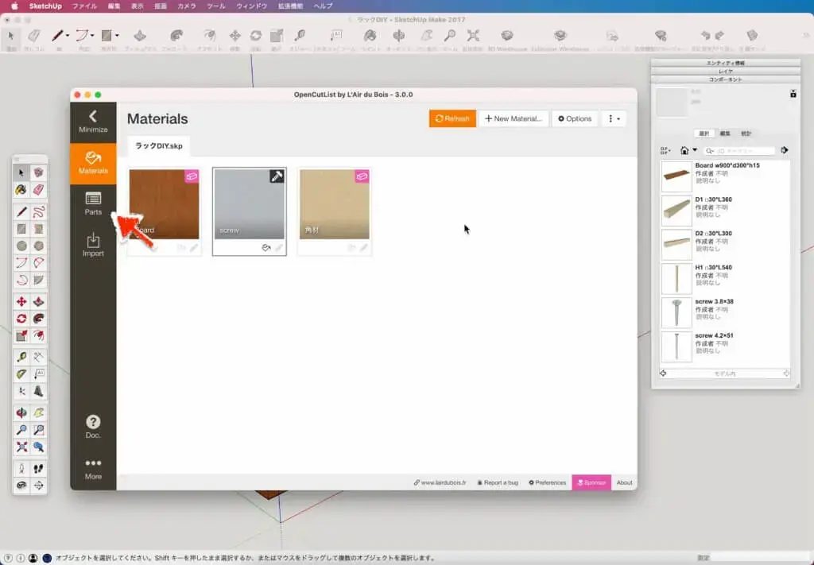Open Preferences in OpenCutList footer
Viewport: 814px width, 565px height.
(547, 482)
